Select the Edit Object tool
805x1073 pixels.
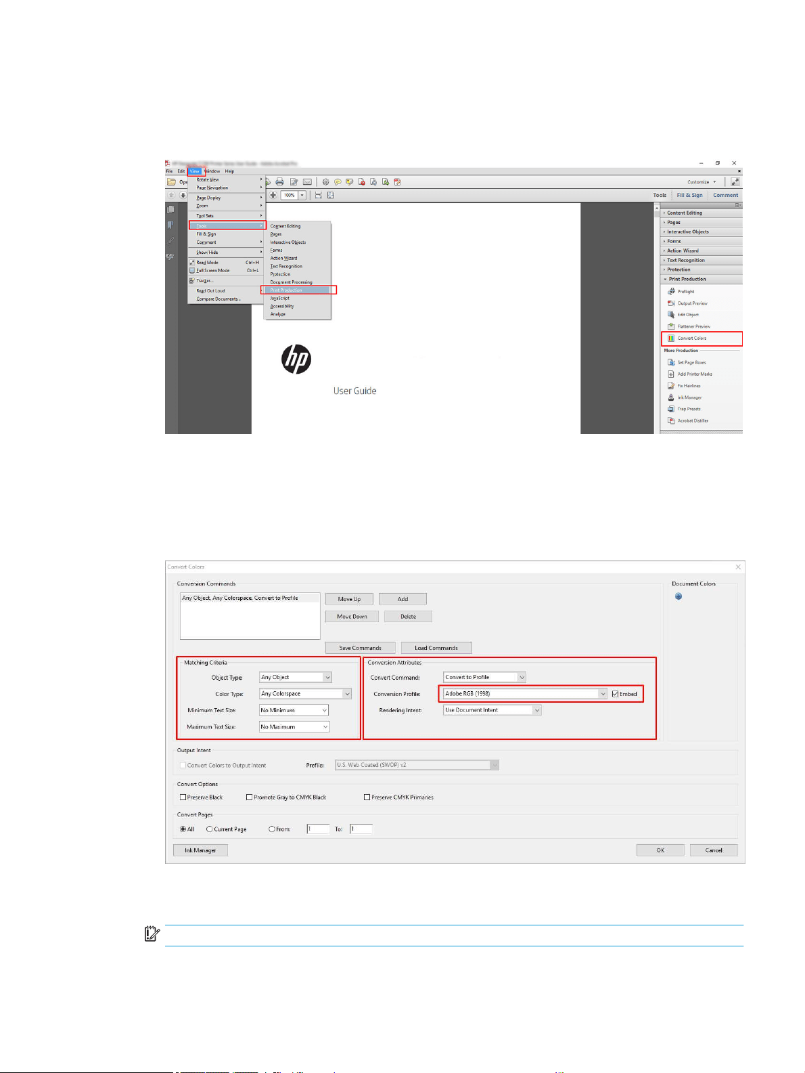click(x=684, y=315)
